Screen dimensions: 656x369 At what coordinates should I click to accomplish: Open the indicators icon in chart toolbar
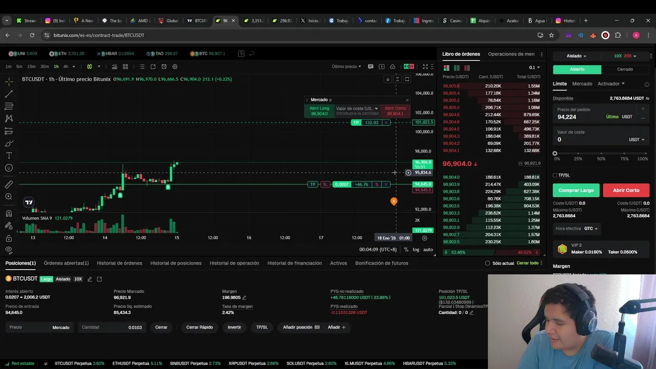click(x=114, y=67)
